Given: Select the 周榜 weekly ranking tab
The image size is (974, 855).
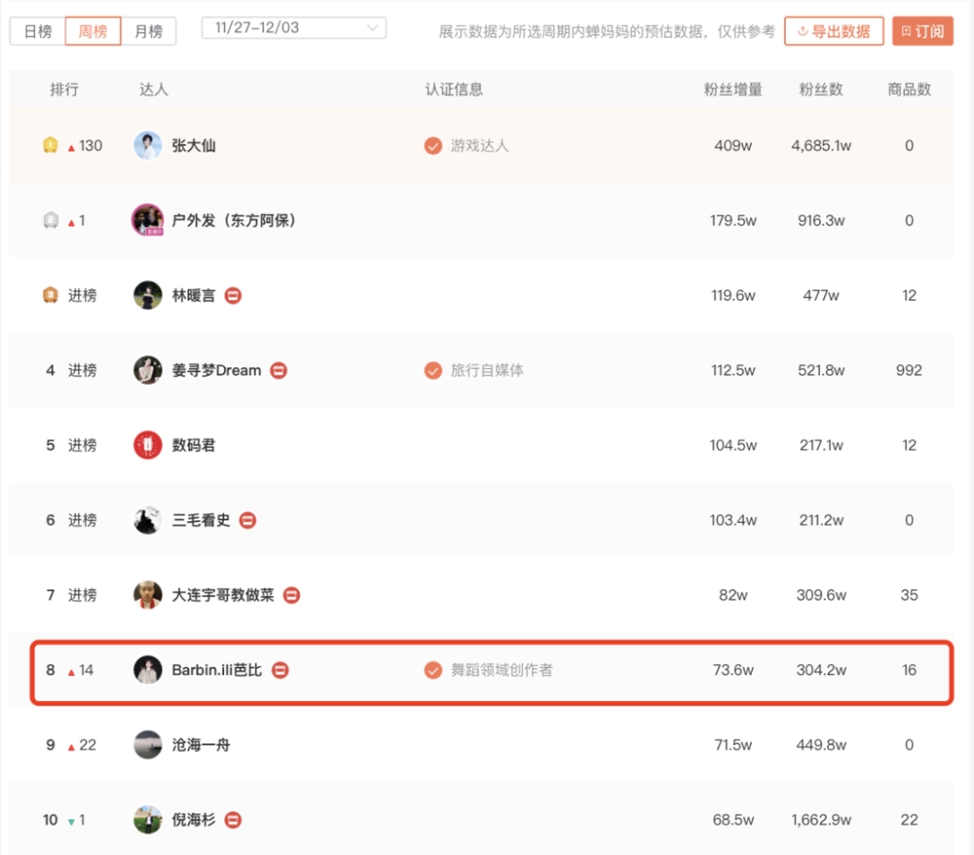Looking at the screenshot, I should [94, 31].
